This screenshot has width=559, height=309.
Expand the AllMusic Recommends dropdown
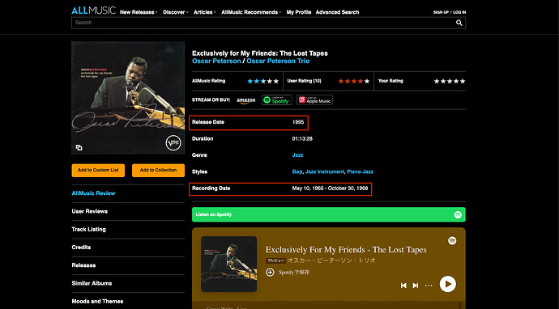pos(251,12)
